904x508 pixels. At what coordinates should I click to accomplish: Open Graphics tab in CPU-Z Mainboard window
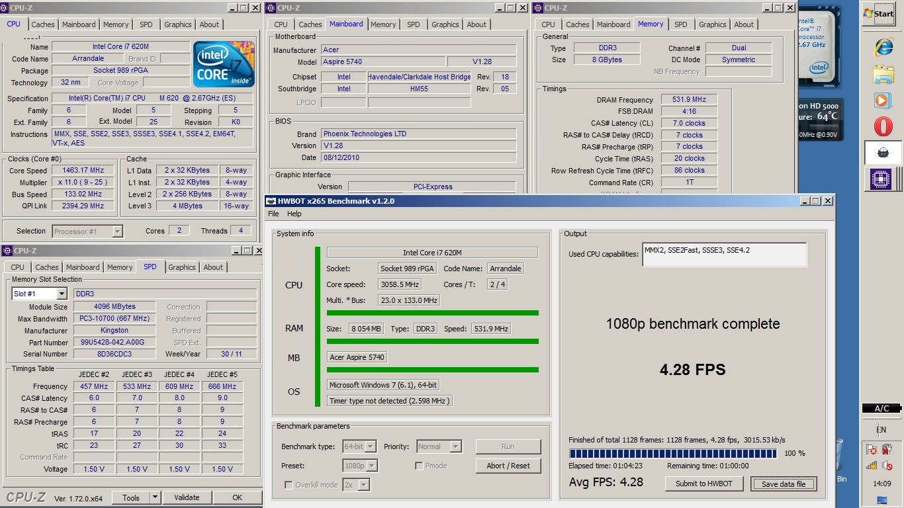point(445,24)
